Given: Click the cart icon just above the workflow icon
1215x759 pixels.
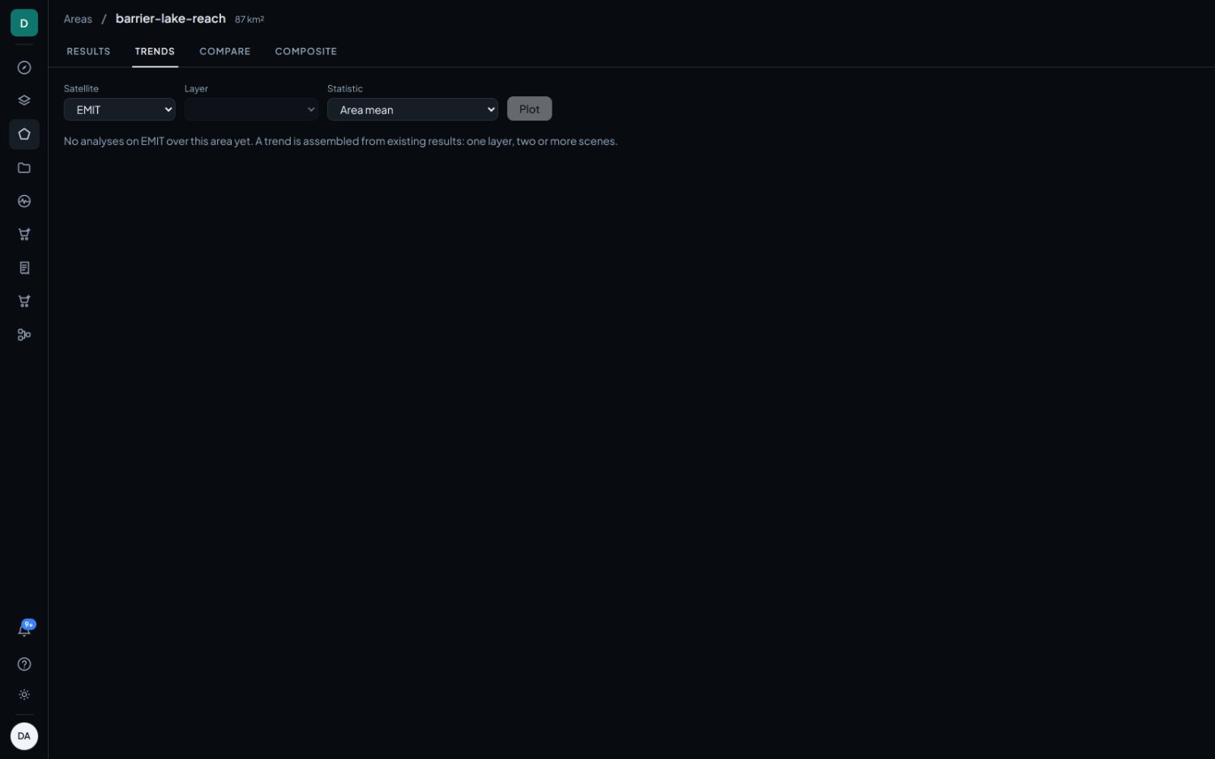Looking at the screenshot, I should point(24,301).
